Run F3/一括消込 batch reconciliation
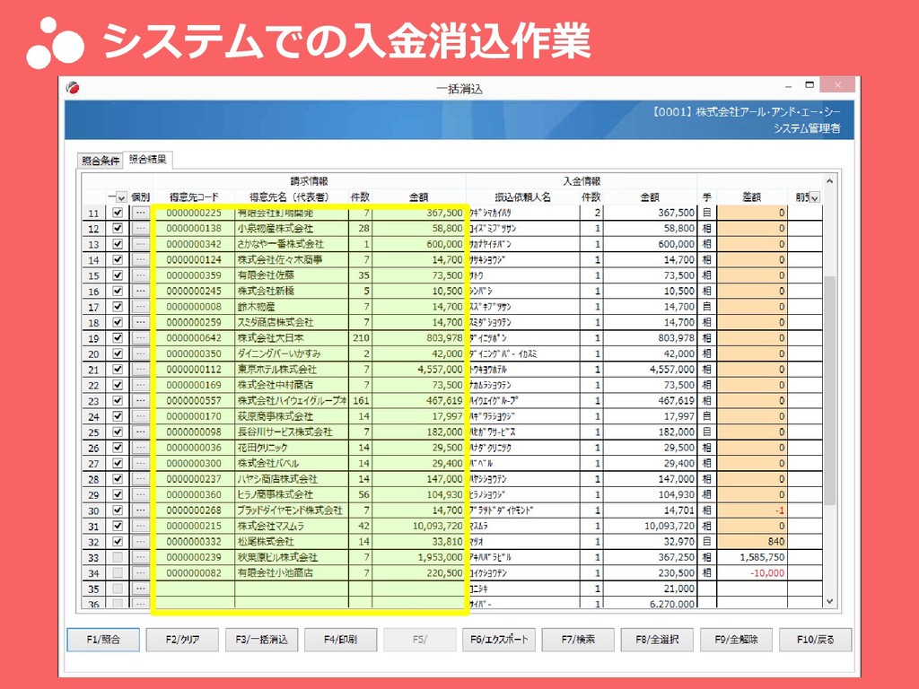 (x=261, y=640)
